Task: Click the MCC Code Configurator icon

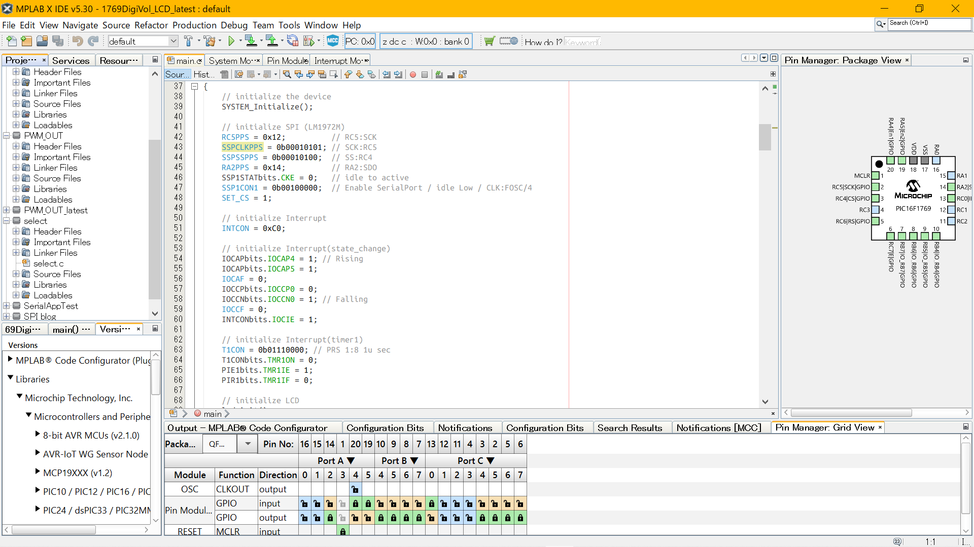Action: [x=333, y=41]
